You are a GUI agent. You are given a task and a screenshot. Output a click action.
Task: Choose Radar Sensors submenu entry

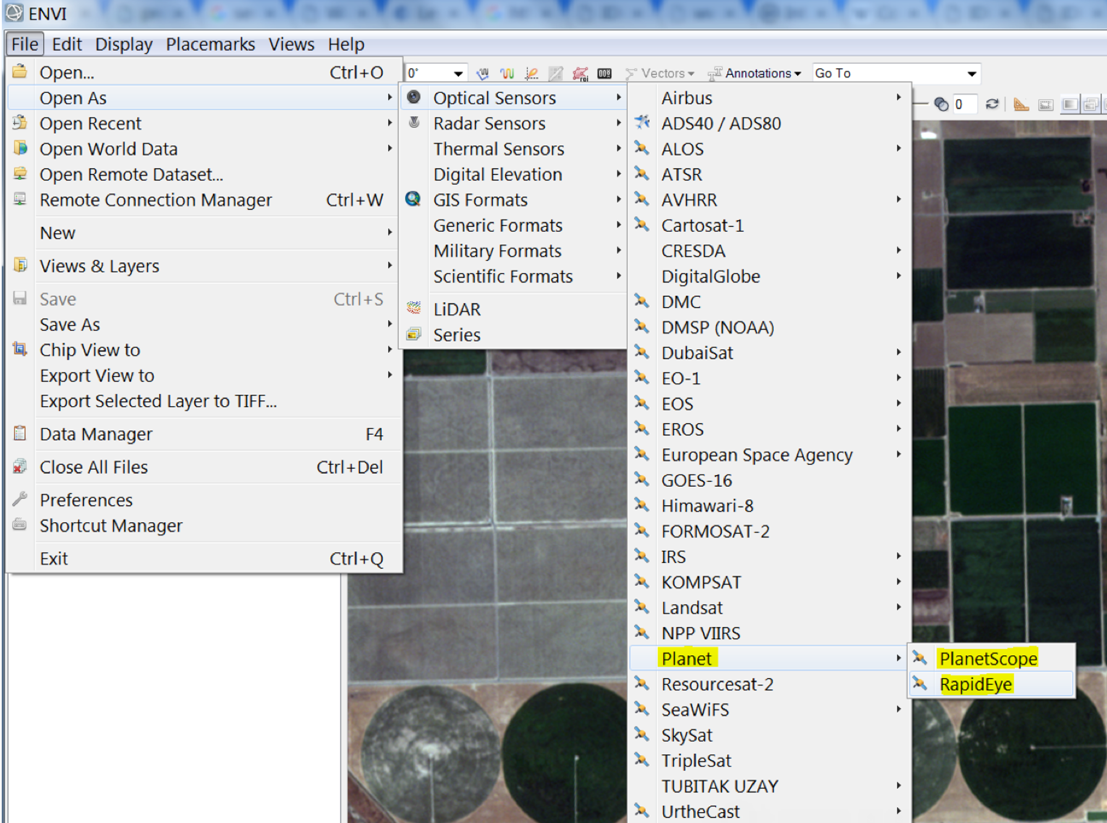pyautogui.click(x=489, y=123)
